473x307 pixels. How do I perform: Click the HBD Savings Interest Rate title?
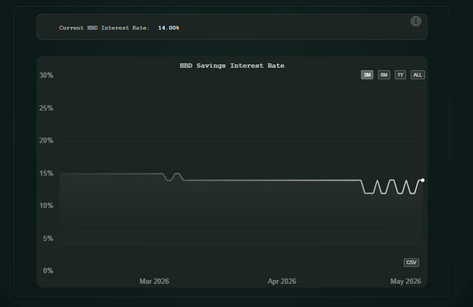tap(232, 66)
